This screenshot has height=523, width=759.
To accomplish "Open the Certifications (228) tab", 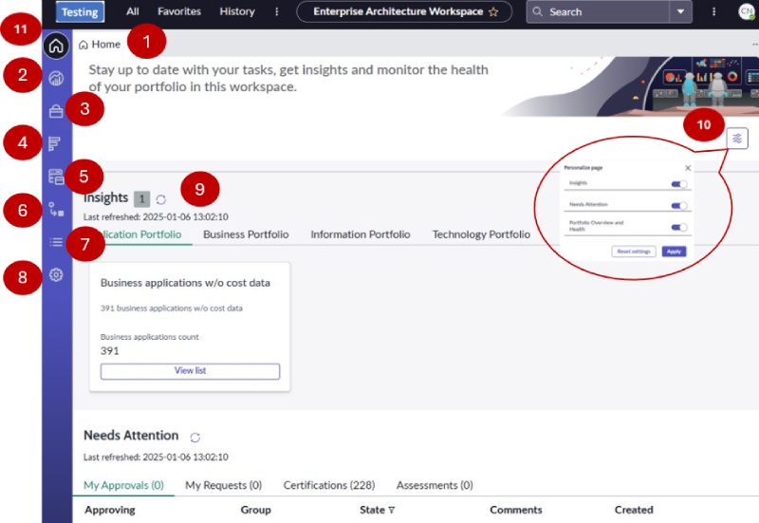I will [329, 485].
